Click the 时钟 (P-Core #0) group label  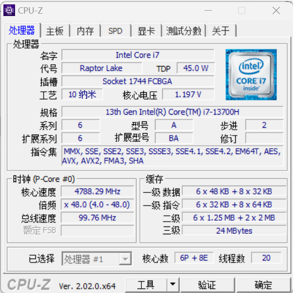coord(44,179)
